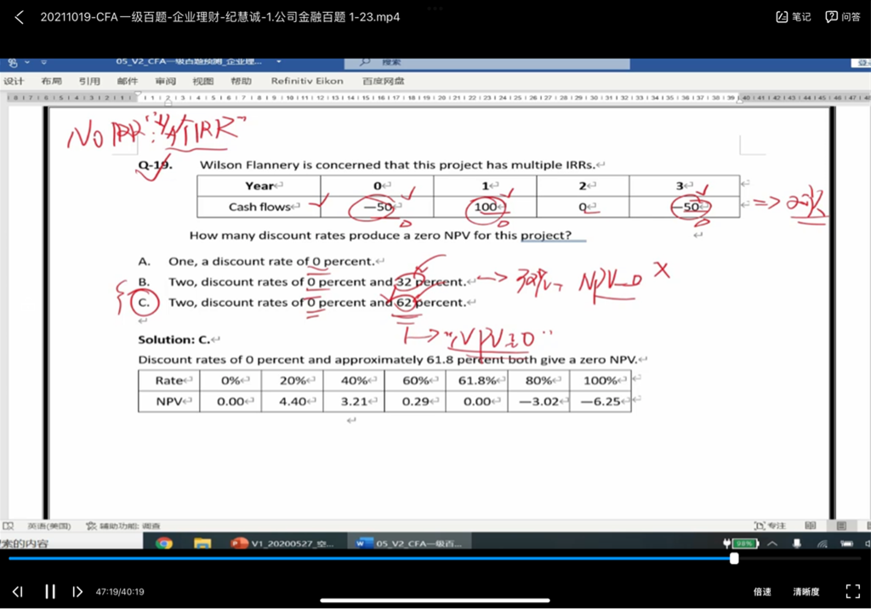Open File Explorer from the taskbar
Image resolution: width=871 pixels, height=609 pixels.
(202, 543)
